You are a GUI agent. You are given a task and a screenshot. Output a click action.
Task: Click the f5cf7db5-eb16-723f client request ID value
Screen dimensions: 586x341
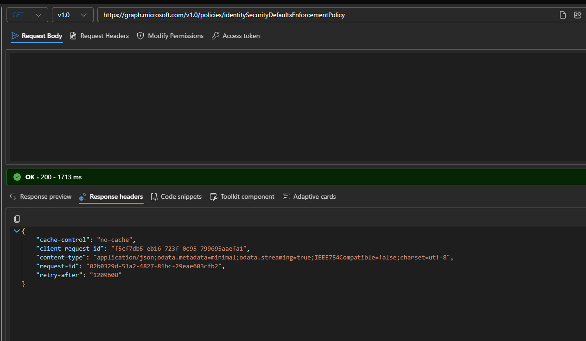pos(179,248)
